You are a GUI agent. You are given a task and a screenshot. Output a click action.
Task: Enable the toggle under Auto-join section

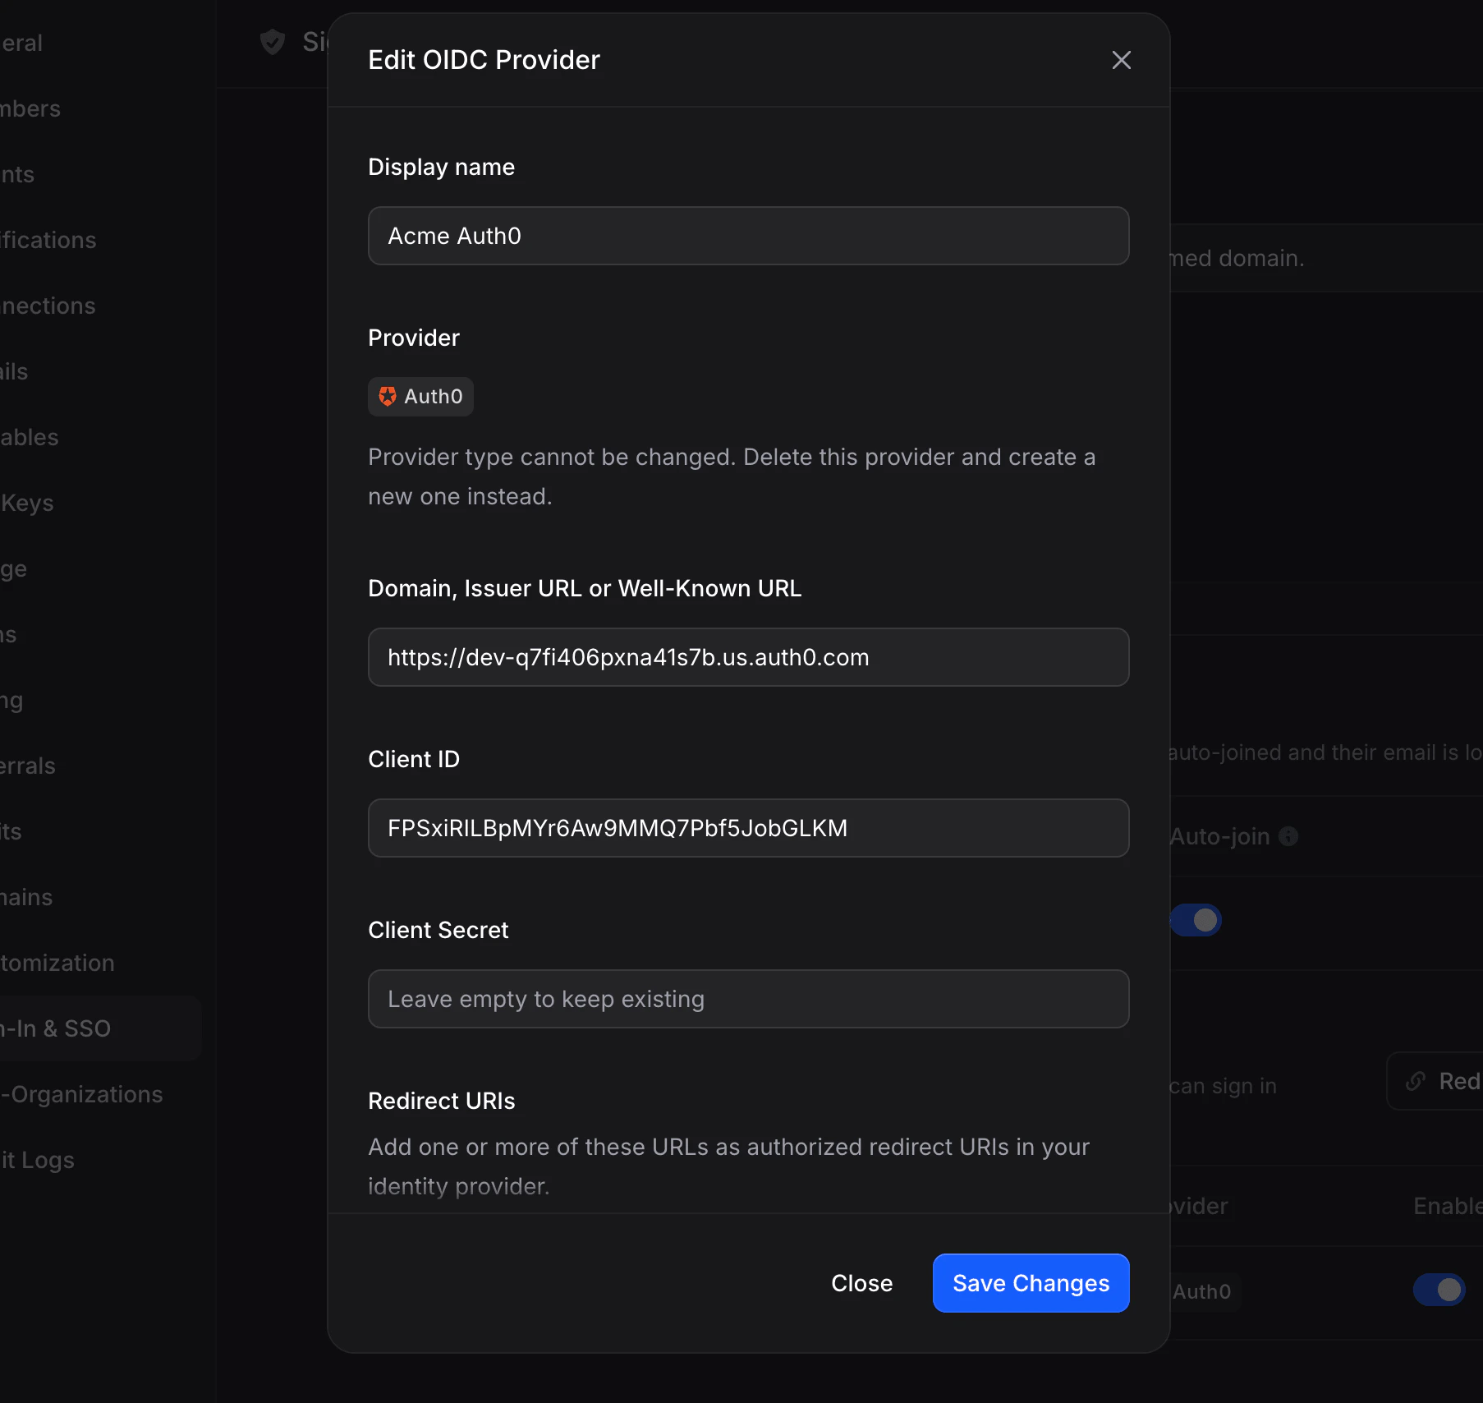point(1196,920)
